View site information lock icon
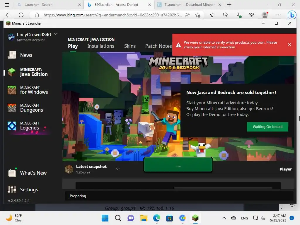This screenshot has height=225, width=300. pos(37,15)
